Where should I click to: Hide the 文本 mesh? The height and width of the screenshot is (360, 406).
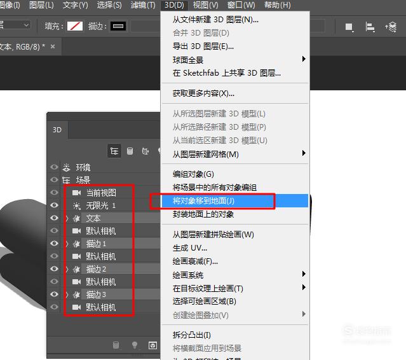pyautogui.click(x=54, y=218)
